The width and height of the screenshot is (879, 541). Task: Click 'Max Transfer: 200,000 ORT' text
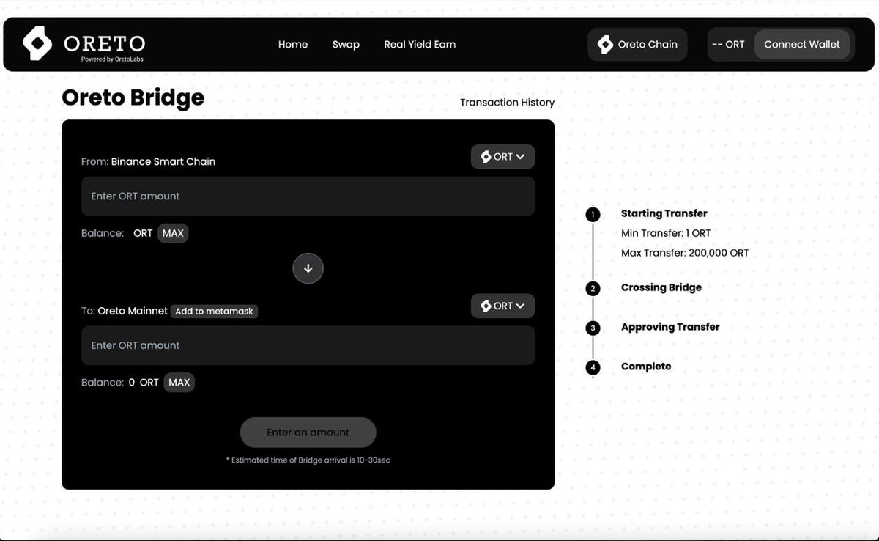click(x=685, y=253)
